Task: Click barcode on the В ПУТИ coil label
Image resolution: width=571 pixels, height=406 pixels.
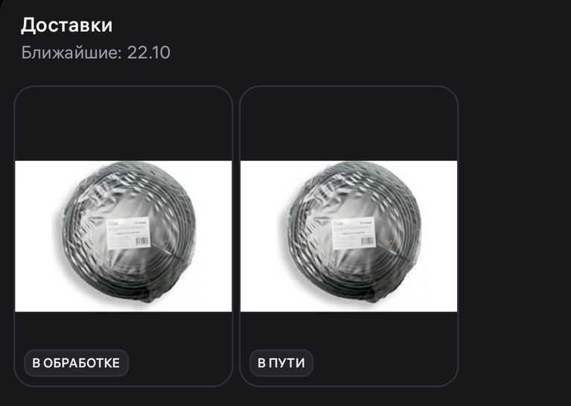Action: [x=368, y=241]
